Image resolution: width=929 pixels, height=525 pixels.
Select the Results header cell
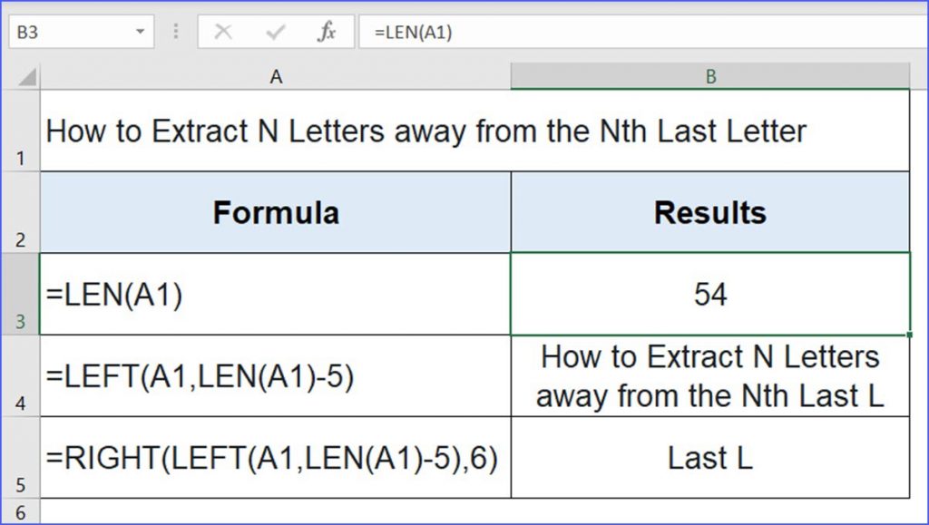click(711, 212)
